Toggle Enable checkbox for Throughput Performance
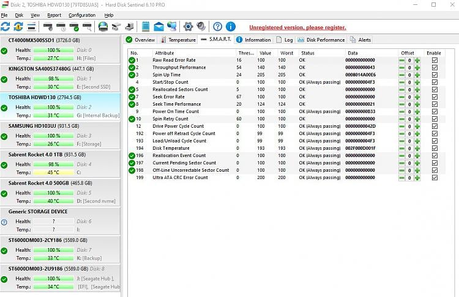459x297 pixels. tap(435, 67)
